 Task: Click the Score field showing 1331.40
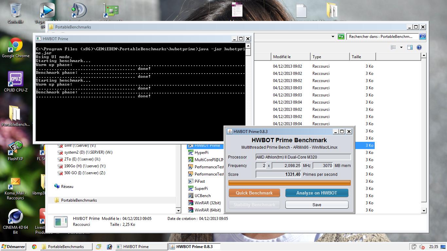pos(278,174)
